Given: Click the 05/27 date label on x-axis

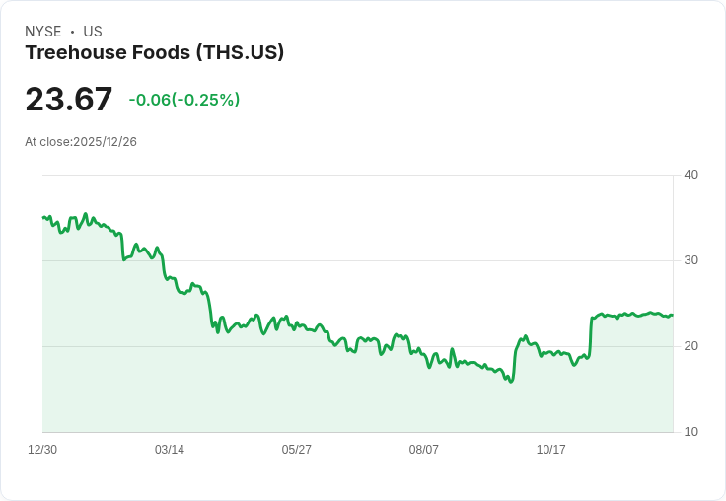Looking at the screenshot, I should point(296,450).
